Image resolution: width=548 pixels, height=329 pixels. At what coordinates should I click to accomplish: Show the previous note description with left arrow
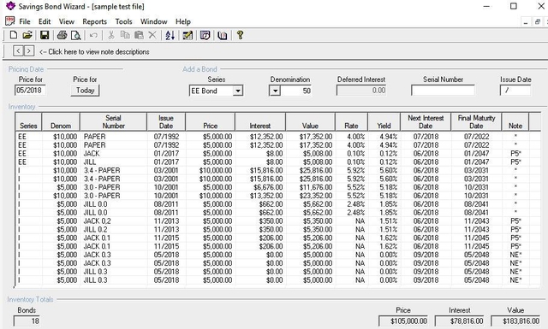coord(18,51)
